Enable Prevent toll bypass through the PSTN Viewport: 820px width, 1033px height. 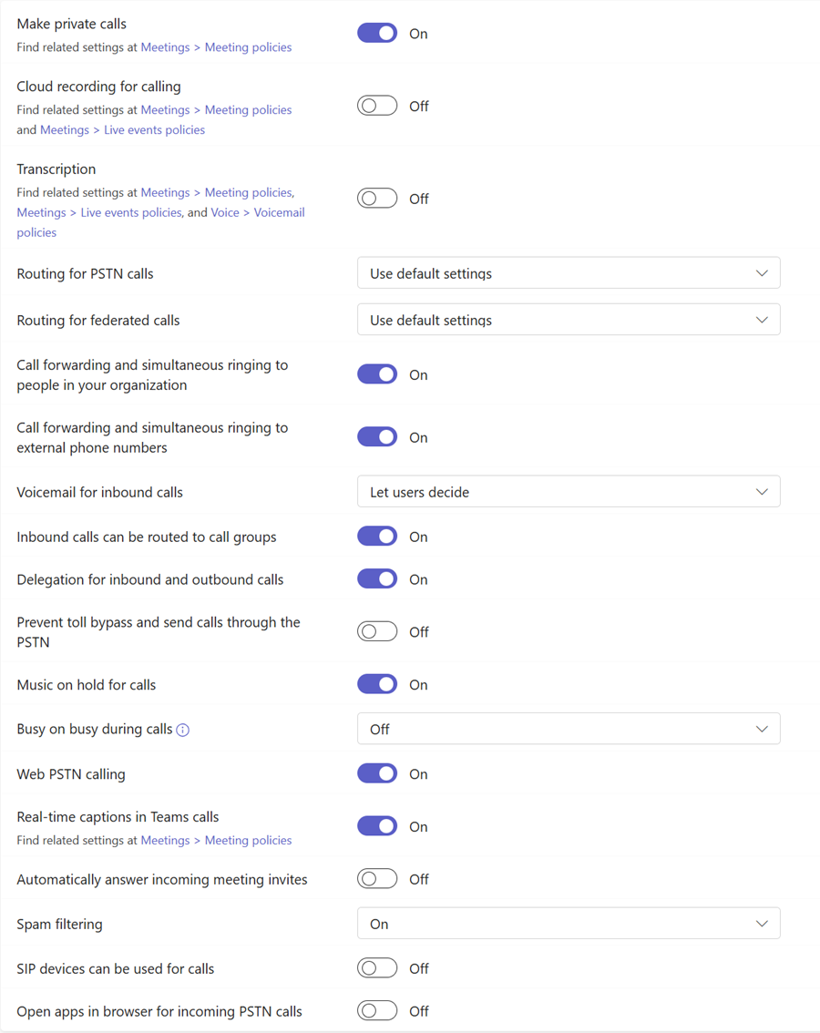376,630
